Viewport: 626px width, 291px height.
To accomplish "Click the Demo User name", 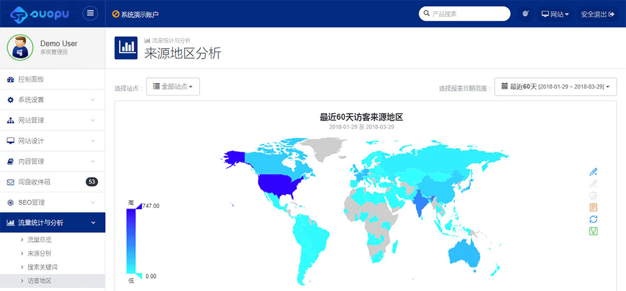I will [59, 44].
